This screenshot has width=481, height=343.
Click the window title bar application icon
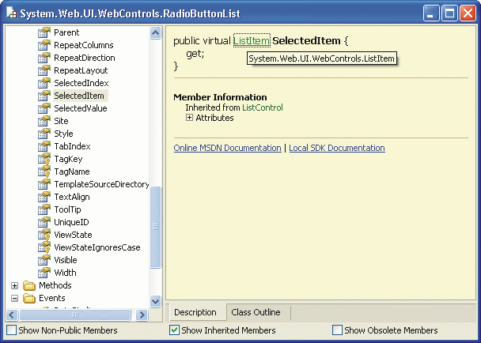[12, 13]
